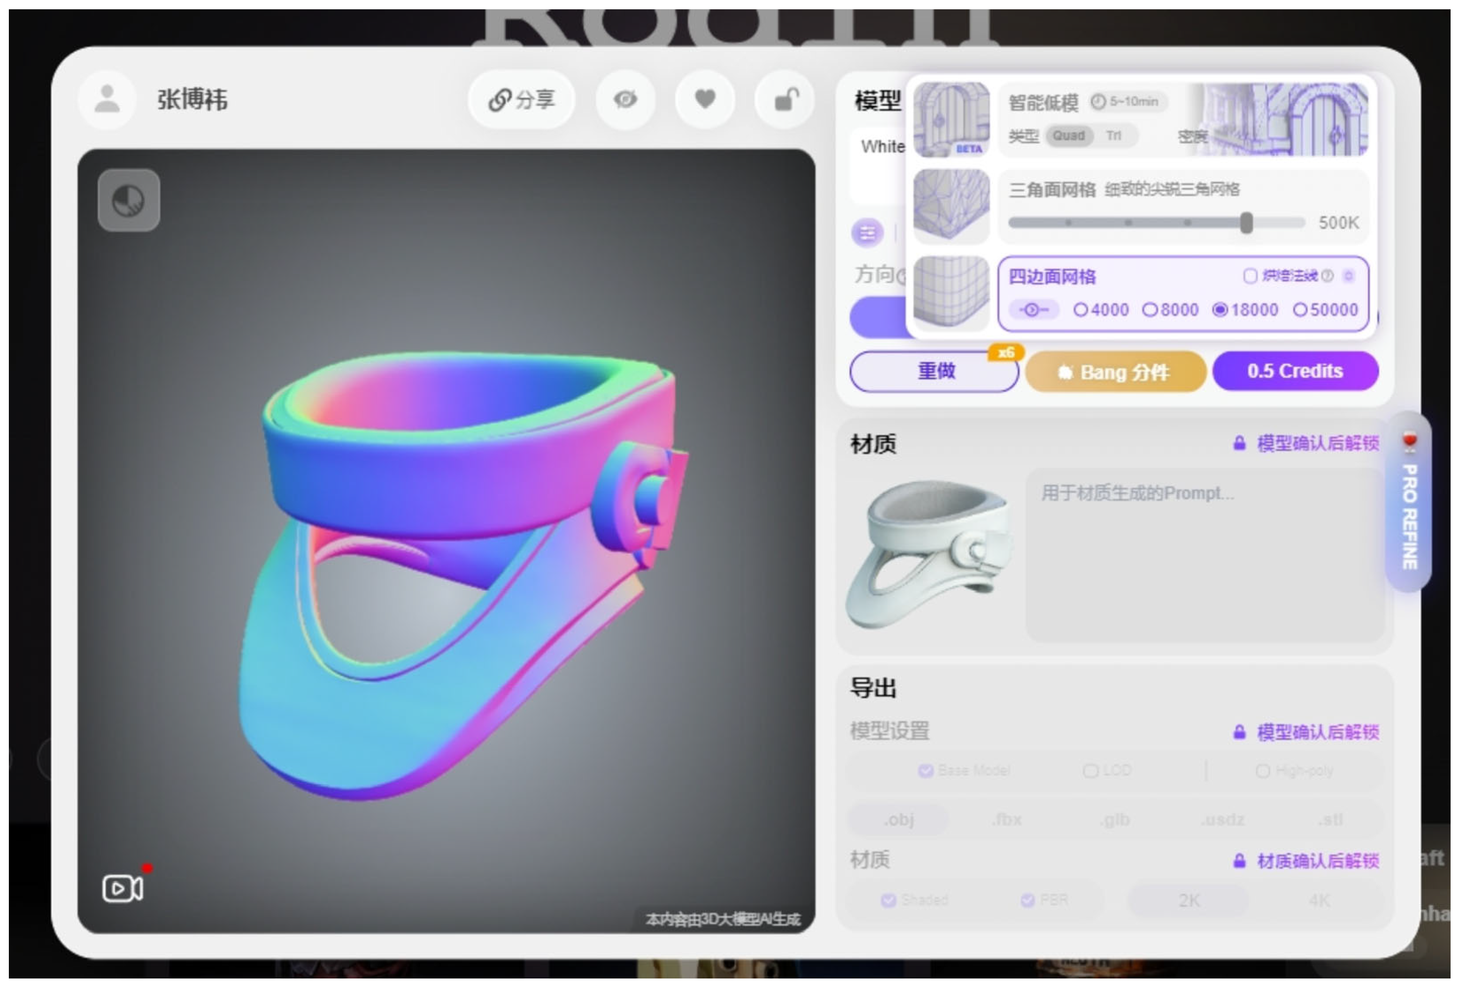Click the Bang 分件 button
The width and height of the screenshot is (1459, 986).
[x=1116, y=373]
